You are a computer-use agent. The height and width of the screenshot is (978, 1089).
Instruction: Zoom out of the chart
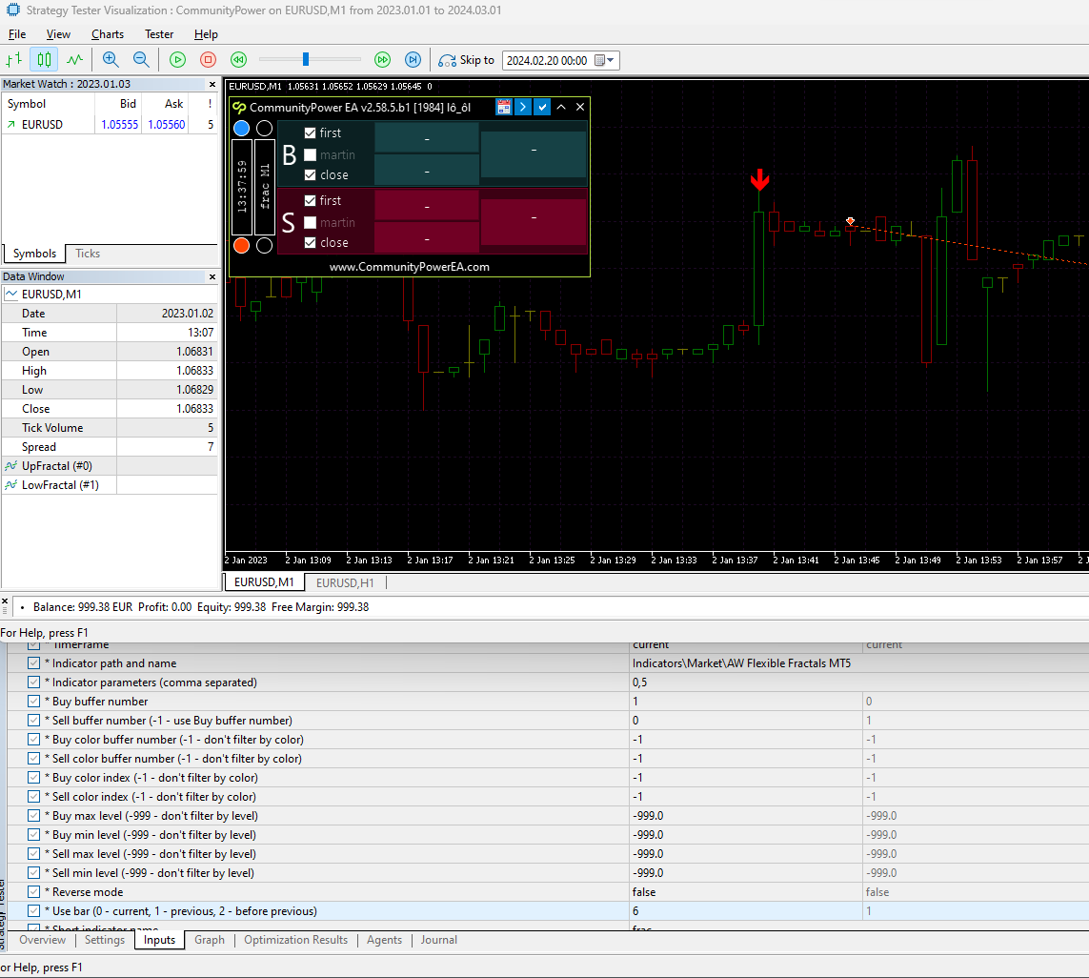141,60
